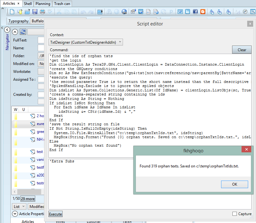Select the 'testf' article row
The image size is (256, 223).
pyautogui.click(x=28, y=167)
